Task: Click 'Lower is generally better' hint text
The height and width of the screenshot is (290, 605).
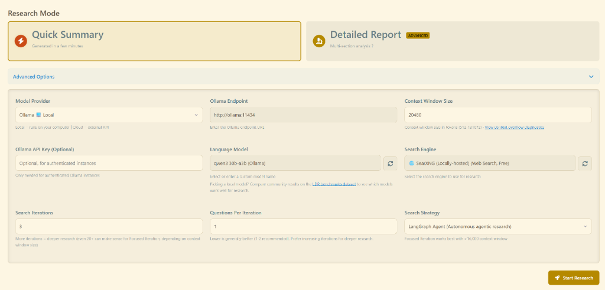Action: (x=292, y=239)
